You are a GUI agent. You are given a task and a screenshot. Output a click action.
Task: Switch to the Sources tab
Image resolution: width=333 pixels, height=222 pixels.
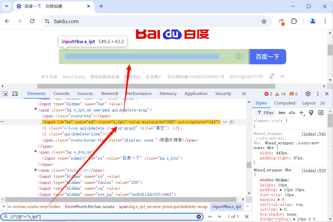pyautogui.click(x=85, y=94)
